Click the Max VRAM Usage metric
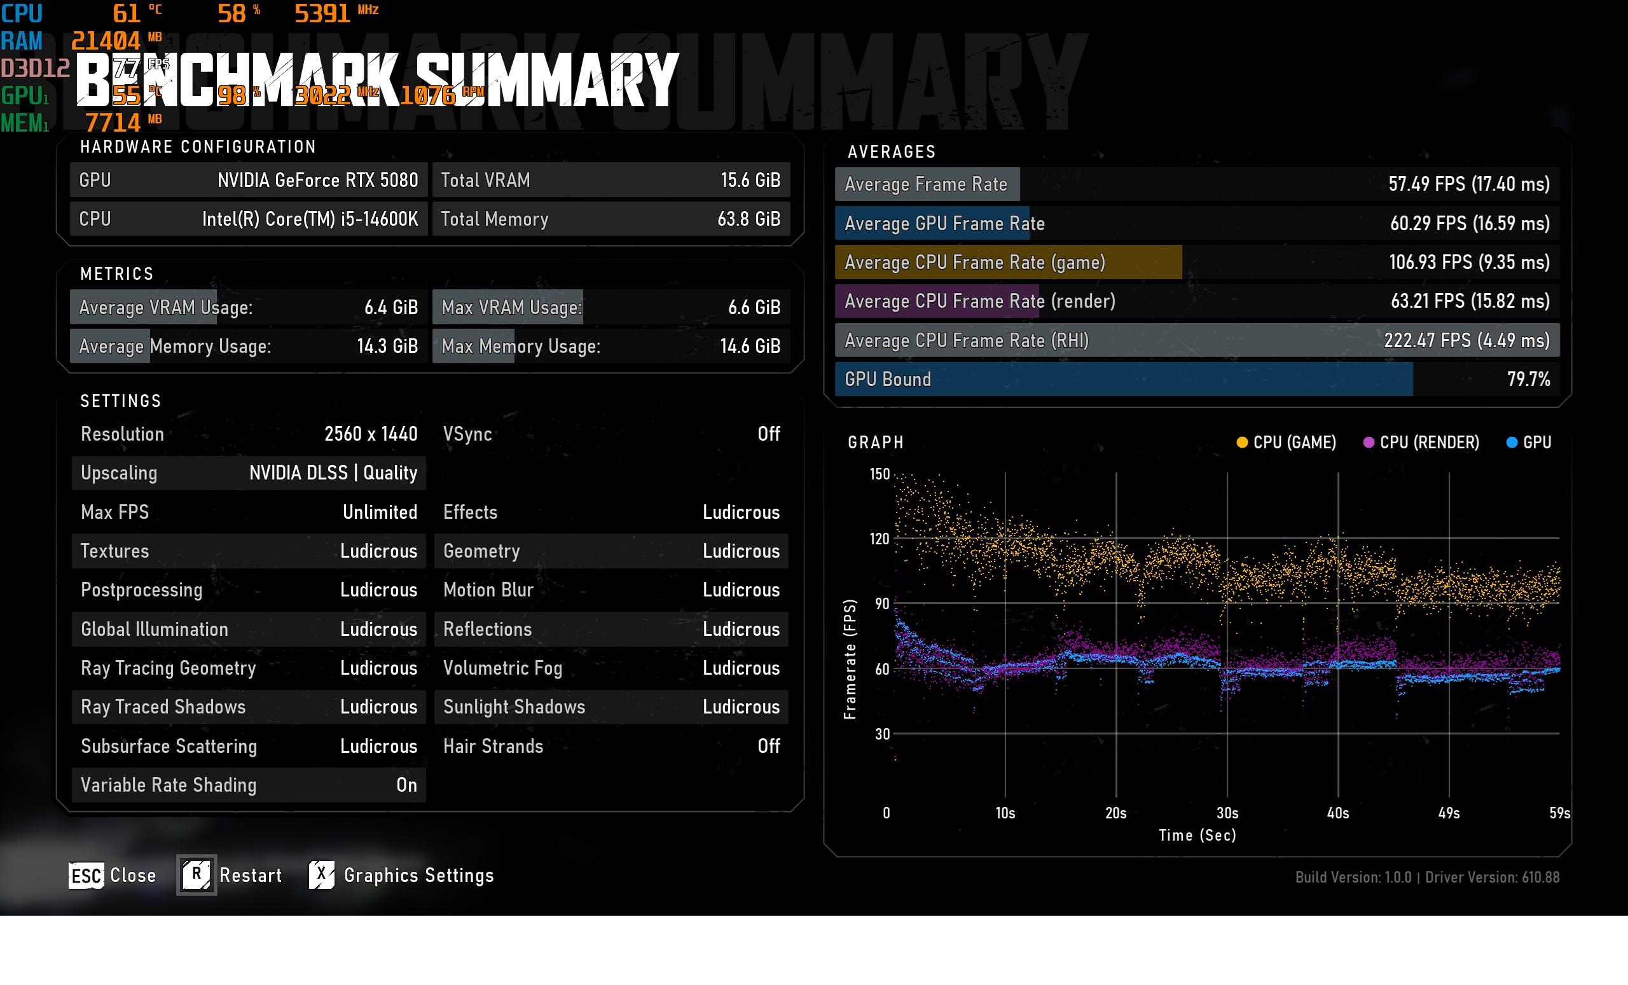 (x=611, y=307)
